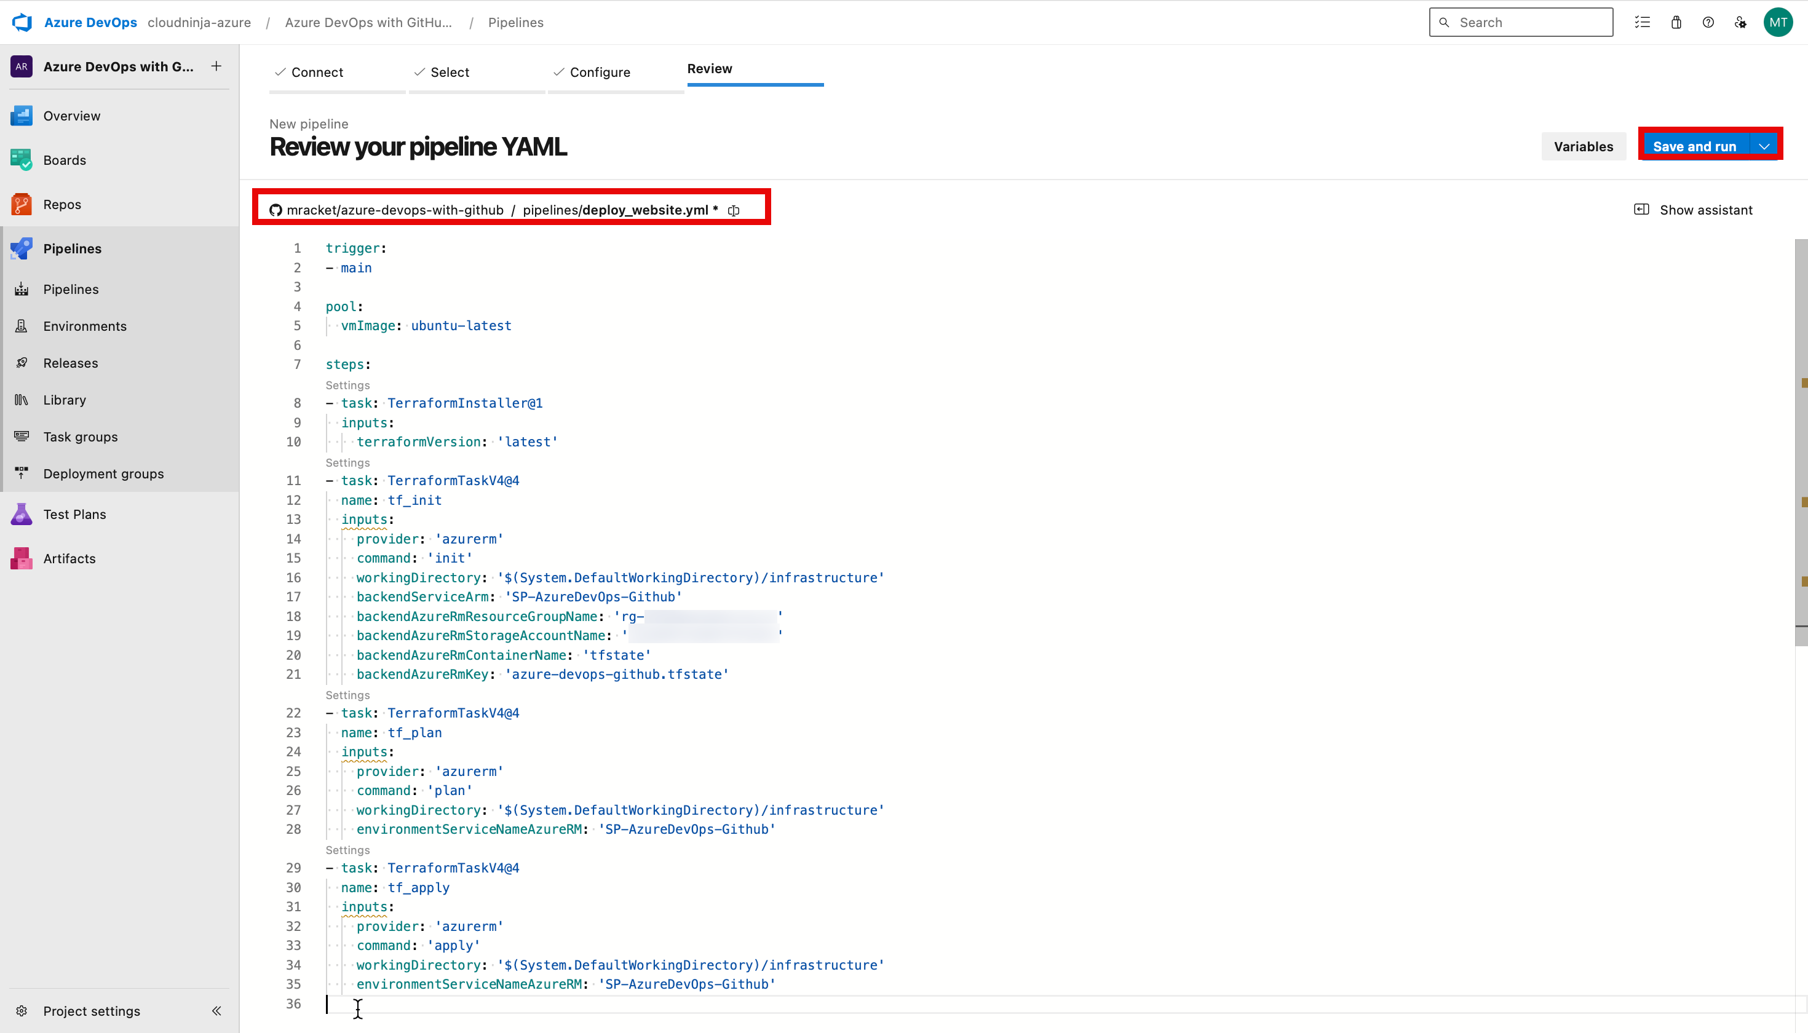This screenshot has width=1808, height=1033.
Task: Click the AR project avatar icon
Action: click(x=22, y=66)
